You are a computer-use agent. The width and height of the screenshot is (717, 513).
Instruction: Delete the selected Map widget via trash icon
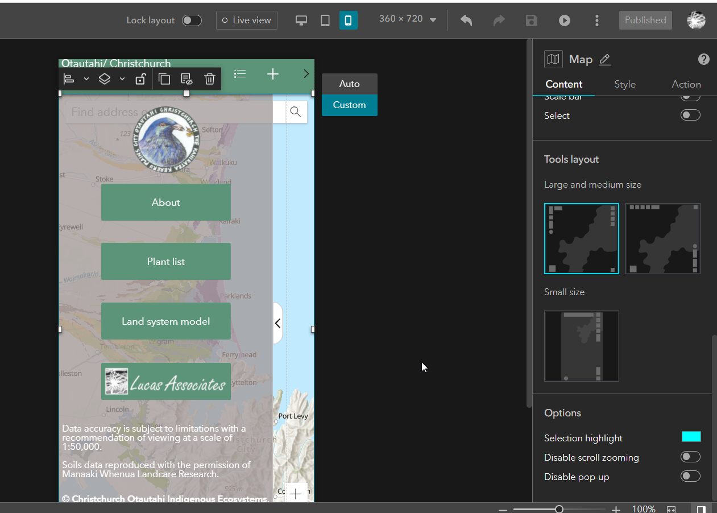pos(209,78)
